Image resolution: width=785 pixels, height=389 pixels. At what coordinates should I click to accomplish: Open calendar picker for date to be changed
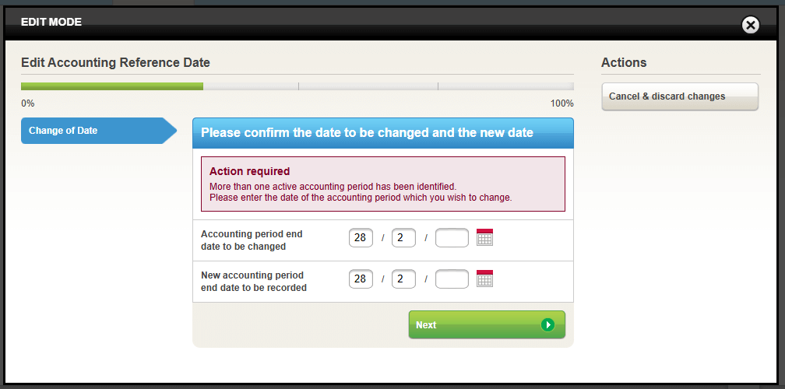tap(484, 237)
